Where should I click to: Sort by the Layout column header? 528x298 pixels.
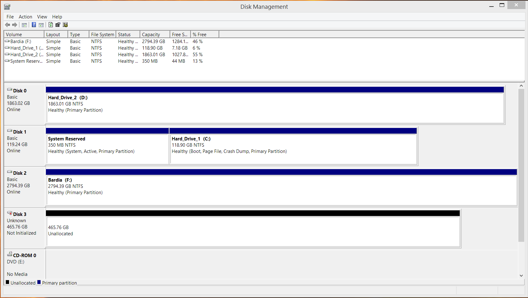[56, 35]
